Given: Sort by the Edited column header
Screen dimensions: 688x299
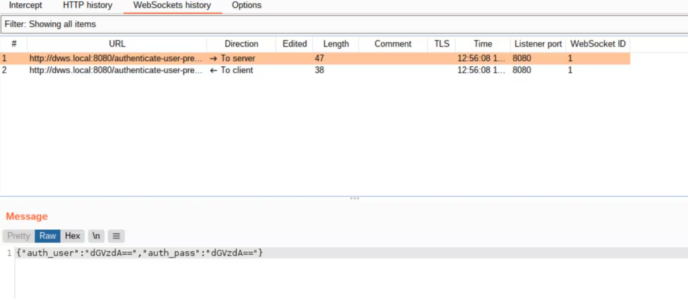Looking at the screenshot, I should click(x=294, y=44).
